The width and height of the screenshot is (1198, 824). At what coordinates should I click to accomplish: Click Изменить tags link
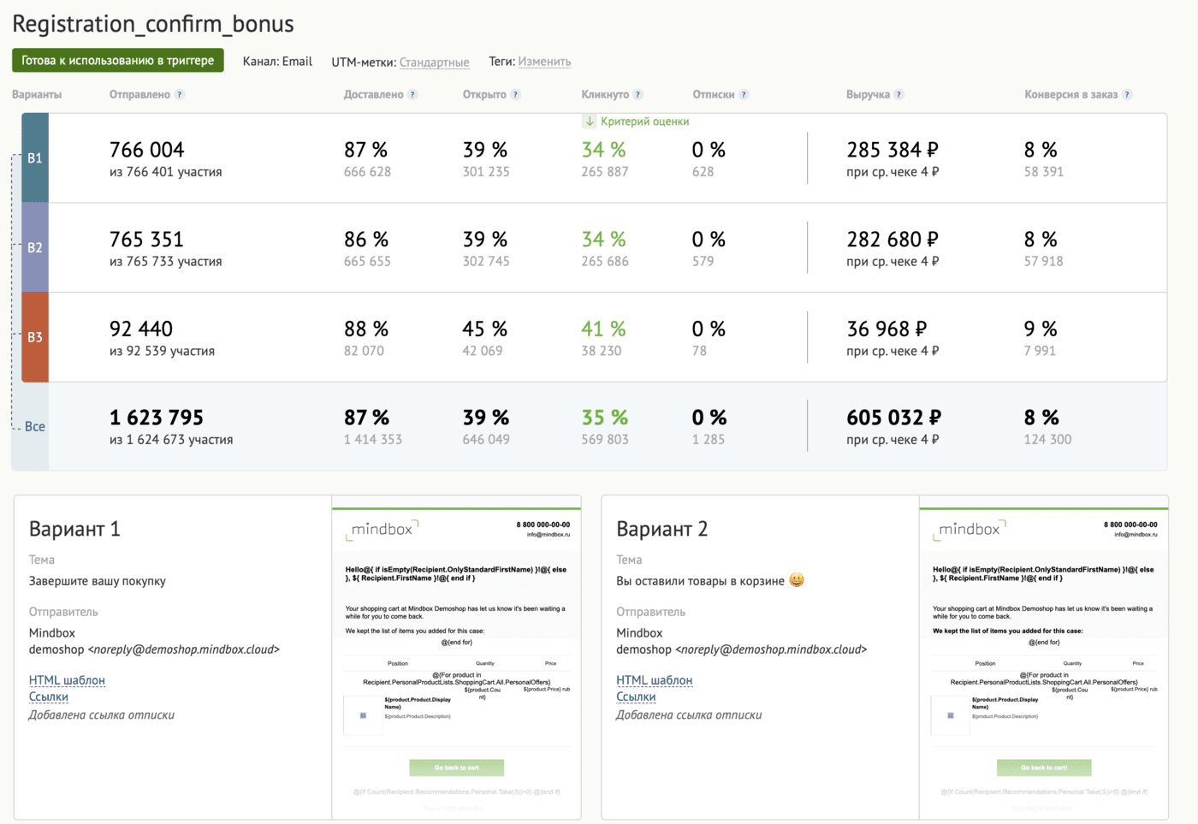point(544,62)
